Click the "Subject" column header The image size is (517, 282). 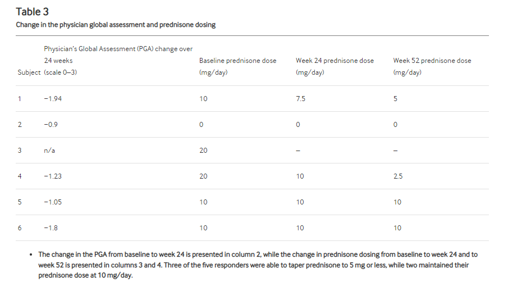click(x=29, y=72)
